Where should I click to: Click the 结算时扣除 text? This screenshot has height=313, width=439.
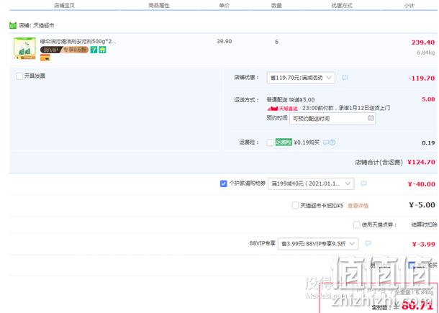click(424, 224)
